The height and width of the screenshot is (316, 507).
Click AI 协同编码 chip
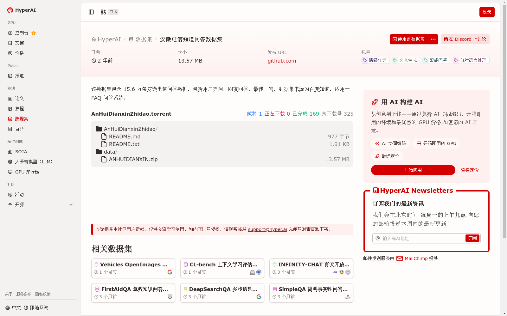390,143
